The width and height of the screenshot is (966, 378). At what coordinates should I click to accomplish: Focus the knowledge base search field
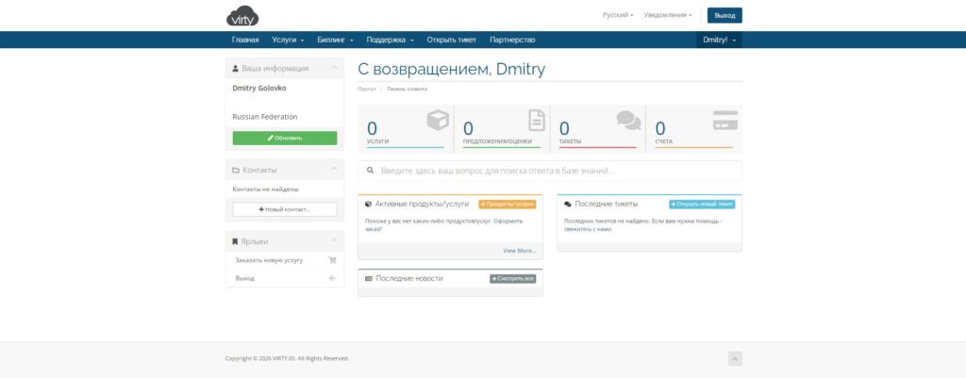point(550,171)
